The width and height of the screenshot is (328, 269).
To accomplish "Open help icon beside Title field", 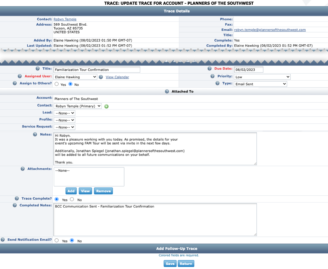I will (37, 69).
